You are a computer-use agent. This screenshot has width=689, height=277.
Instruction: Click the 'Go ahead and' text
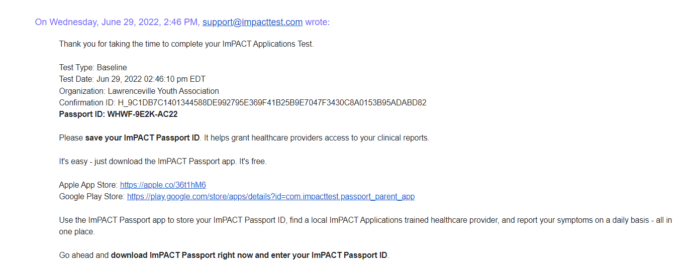tap(84, 255)
